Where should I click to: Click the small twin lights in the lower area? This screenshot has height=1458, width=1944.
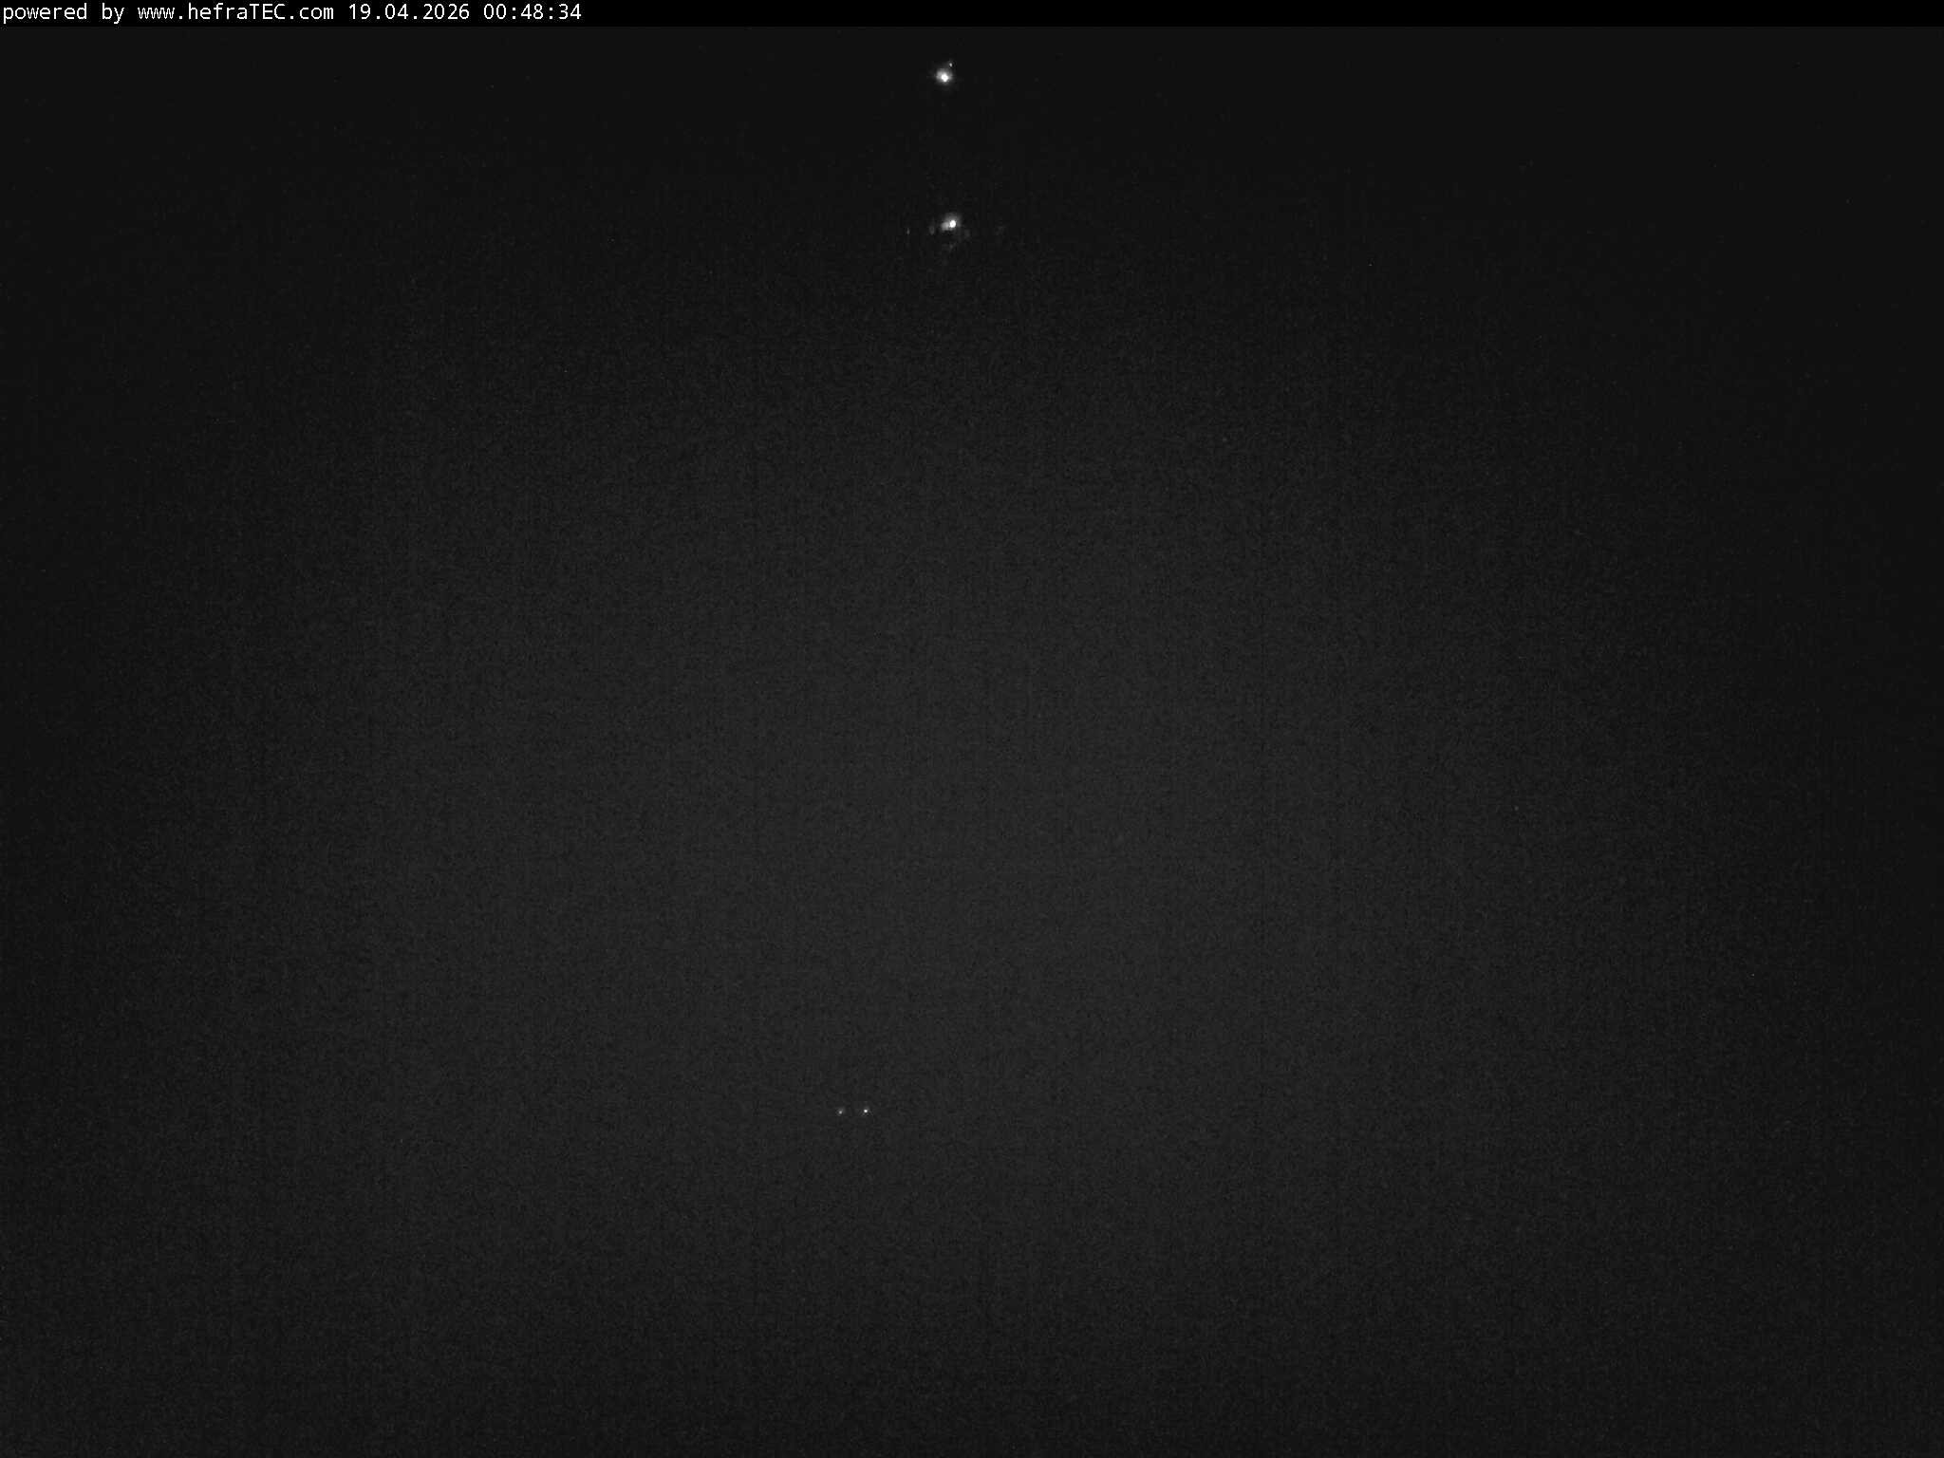[x=852, y=1110]
